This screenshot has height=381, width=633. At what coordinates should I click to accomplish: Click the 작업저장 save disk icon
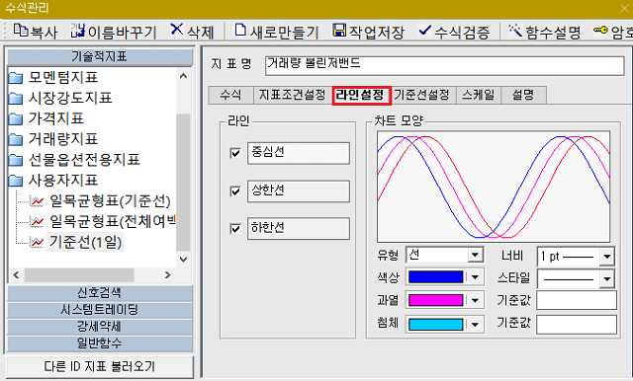339,31
